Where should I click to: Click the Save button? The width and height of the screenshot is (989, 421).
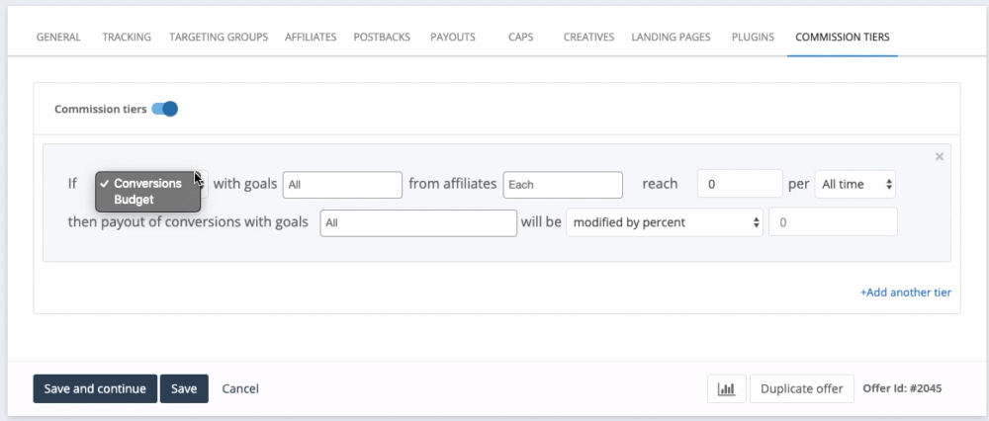coord(184,388)
